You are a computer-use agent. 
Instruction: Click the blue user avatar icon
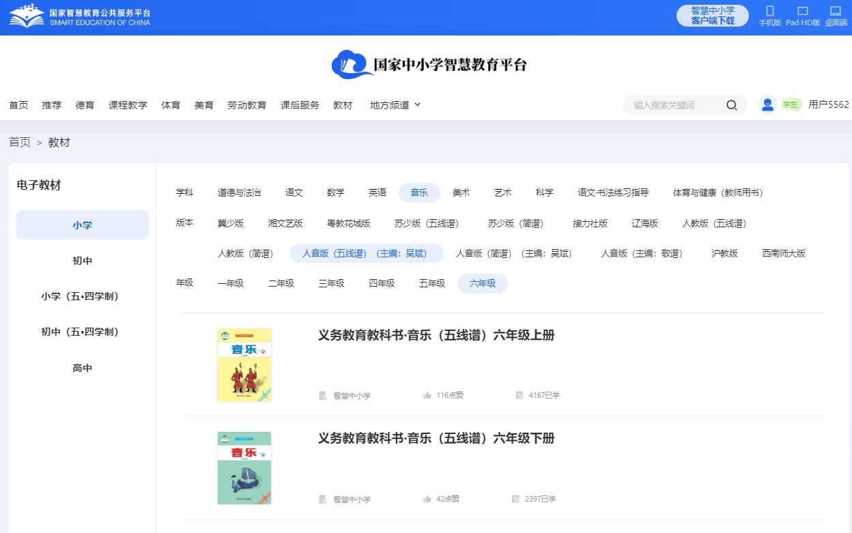click(x=768, y=104)
